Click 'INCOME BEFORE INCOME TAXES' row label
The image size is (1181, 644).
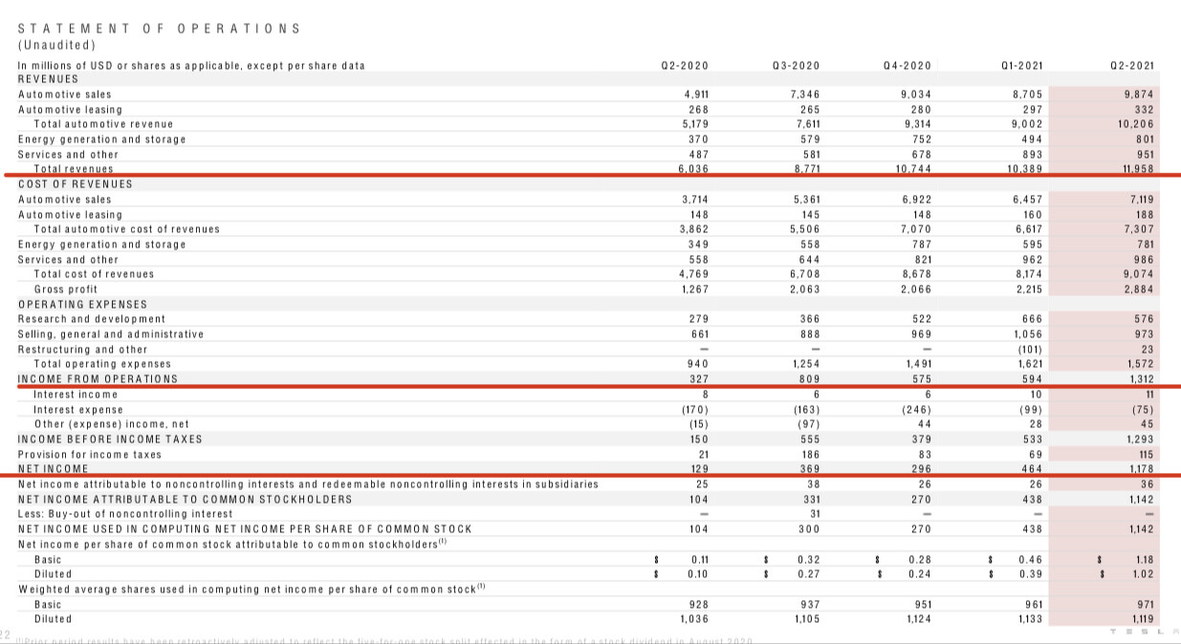pyautogui.click(x=110, y=439)
